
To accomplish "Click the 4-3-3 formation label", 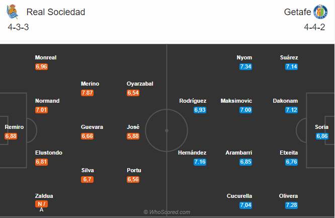I will pyautogui.click(x=18, y=27).
